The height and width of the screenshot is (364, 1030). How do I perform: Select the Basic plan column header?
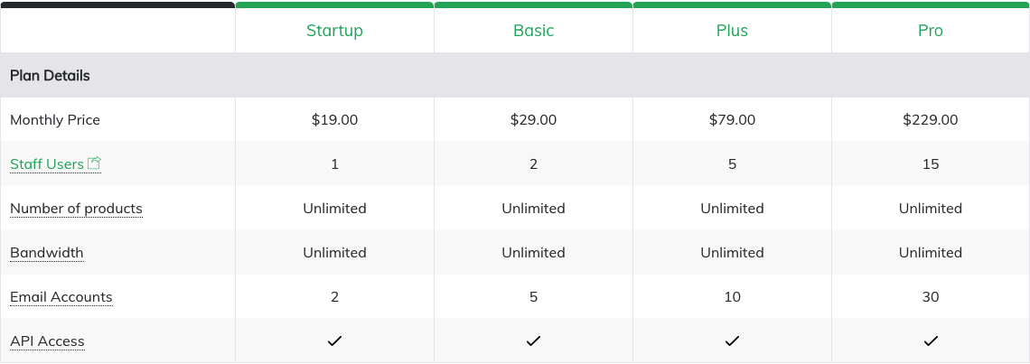533,30
